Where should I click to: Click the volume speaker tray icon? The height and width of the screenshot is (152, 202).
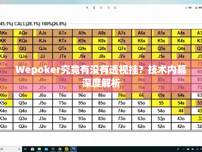(x=197, y=149)
